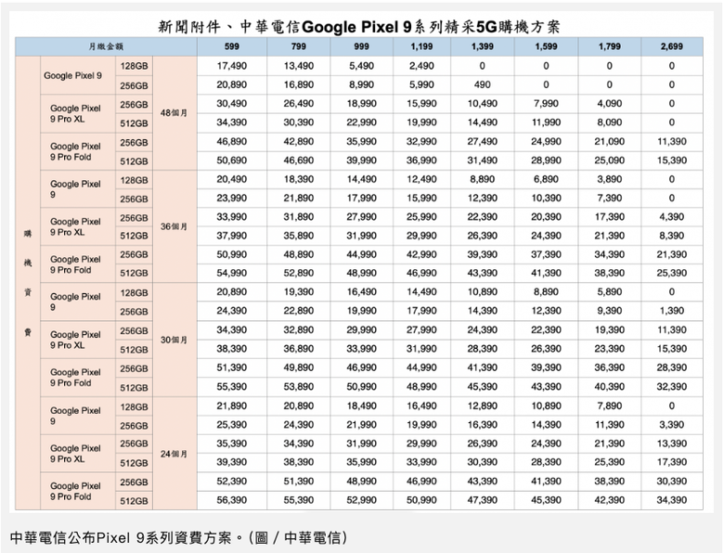This screenshot has height=553, width=724.
Task: Select the price 47,390
Action: pos(482,500)
